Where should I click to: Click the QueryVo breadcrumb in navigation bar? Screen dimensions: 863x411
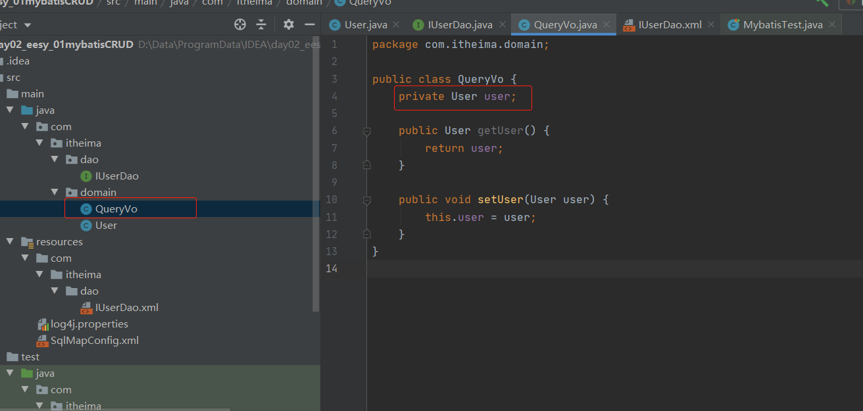(x=370, y=3)
